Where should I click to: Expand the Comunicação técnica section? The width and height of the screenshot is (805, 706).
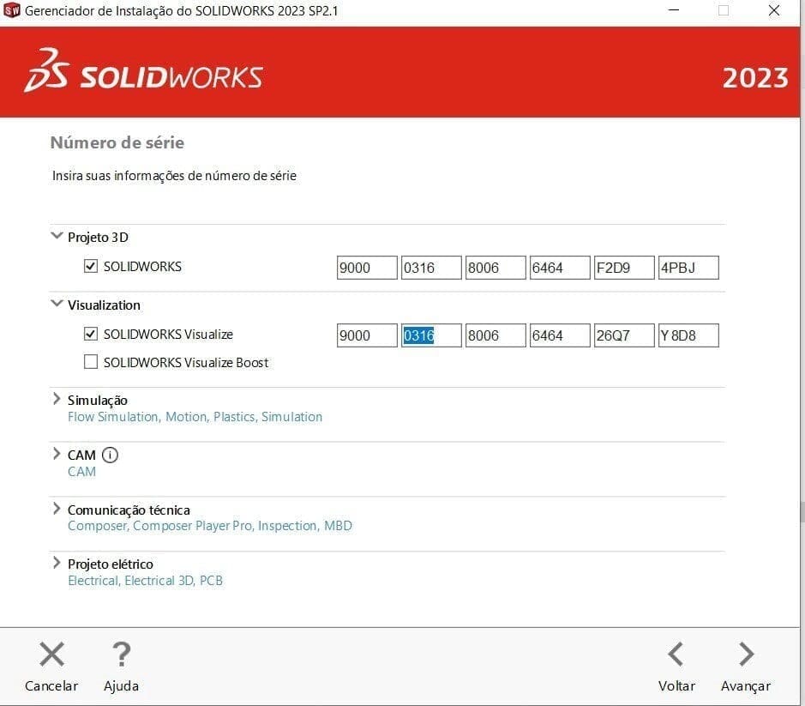[x=57, y=508]
